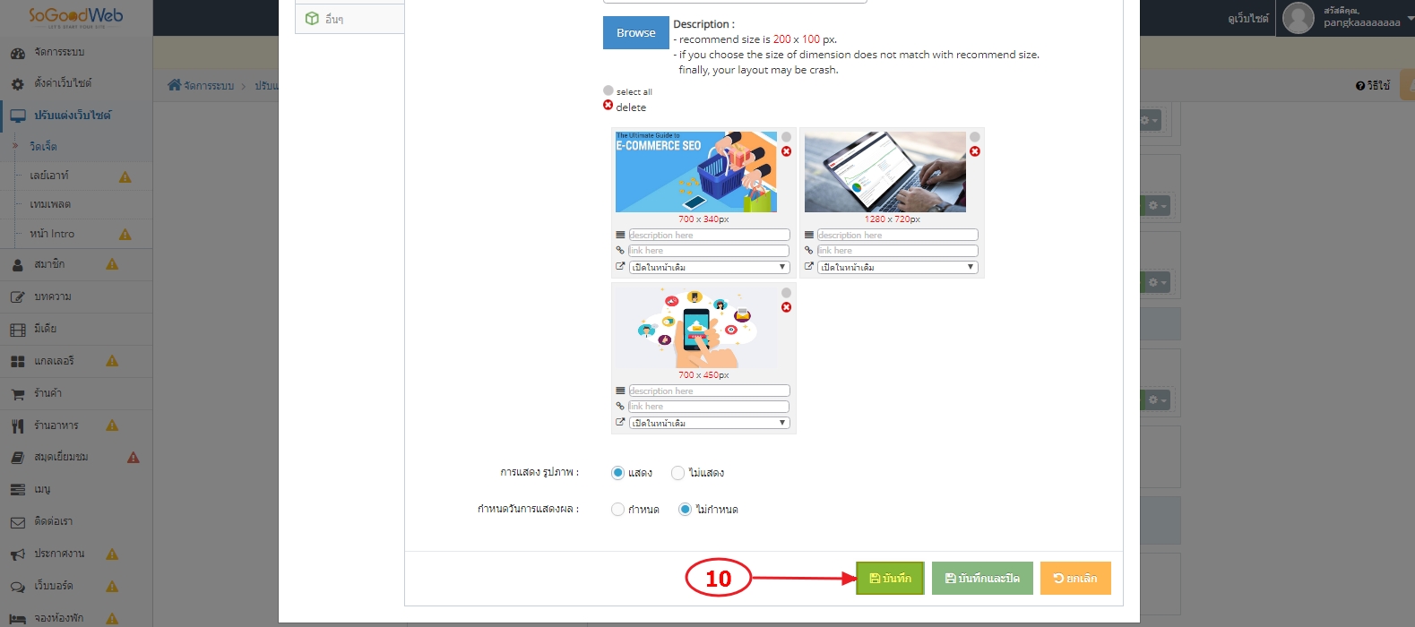
Task: Select the อื่นๆ tab in the dialog
Action: [350, 19]
